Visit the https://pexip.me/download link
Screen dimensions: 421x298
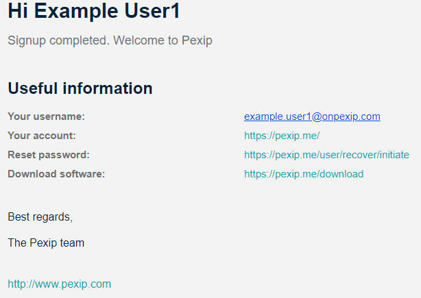pyautogui.click(x=304, y=174)
